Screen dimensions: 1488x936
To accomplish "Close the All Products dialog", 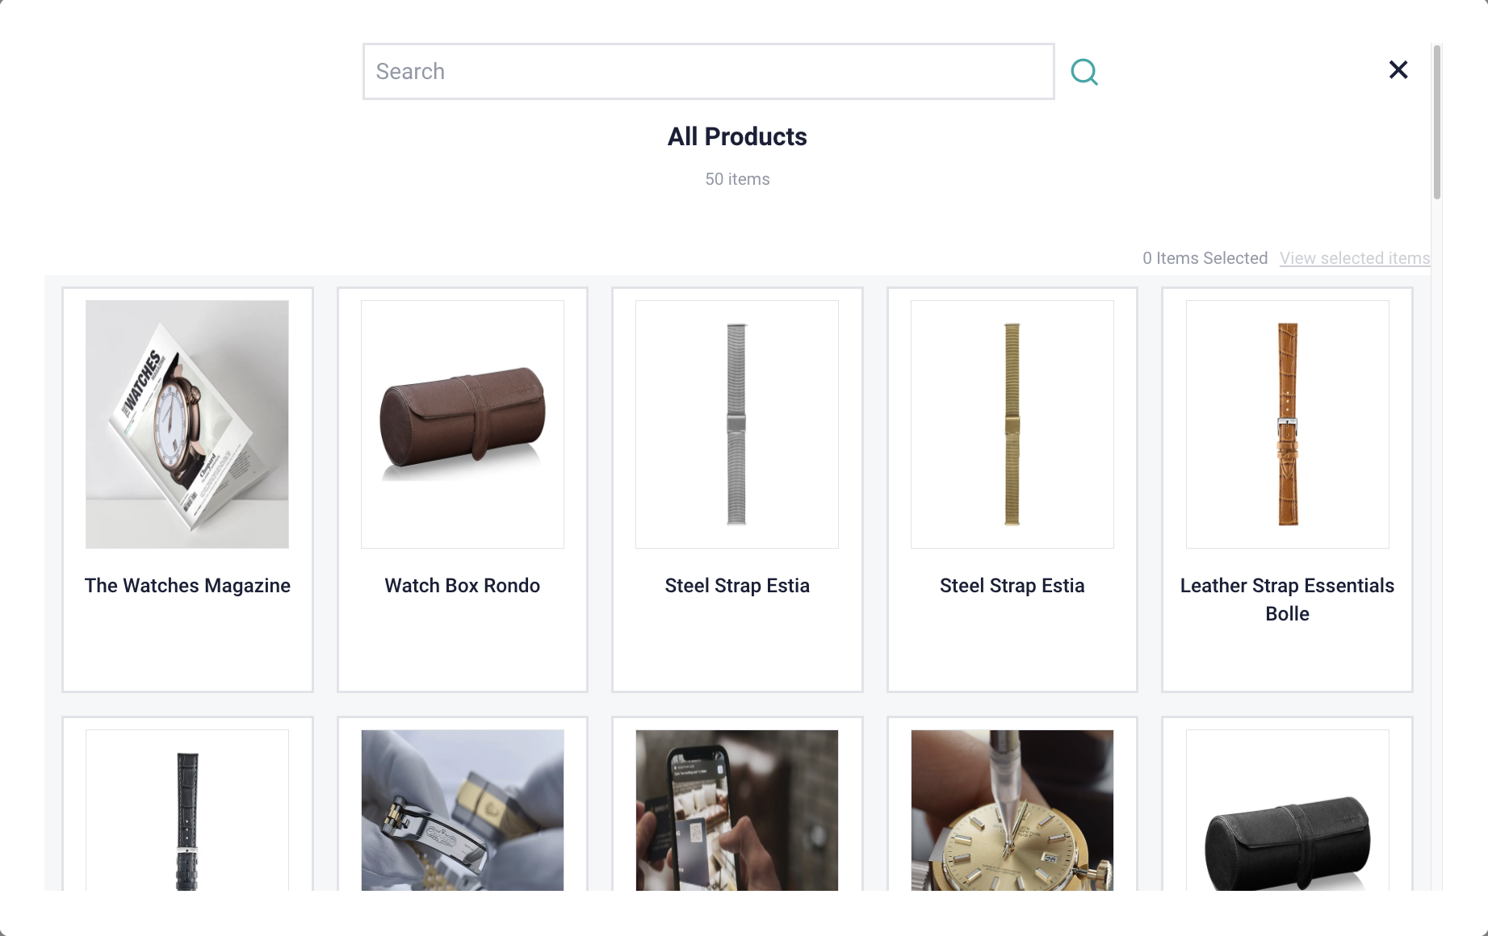I will point(1398,70).
